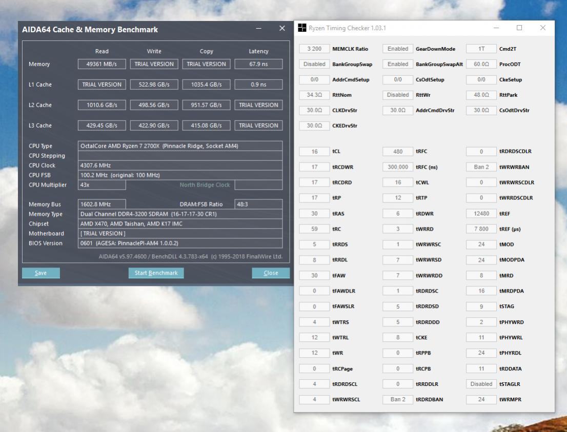Screen dimensions: 567x432
Task: Select the CPU Clock value 4307.6 MHz
Action: coord(180,166)
